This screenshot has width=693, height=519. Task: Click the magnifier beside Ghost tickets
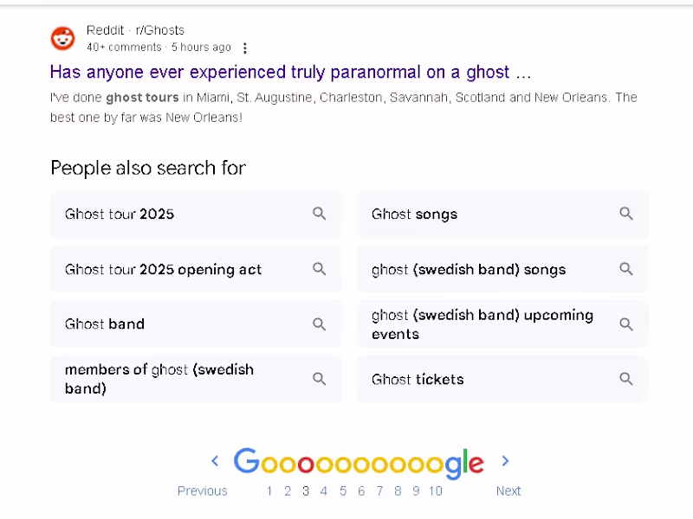pyautogui.click(x=625, y=379)
